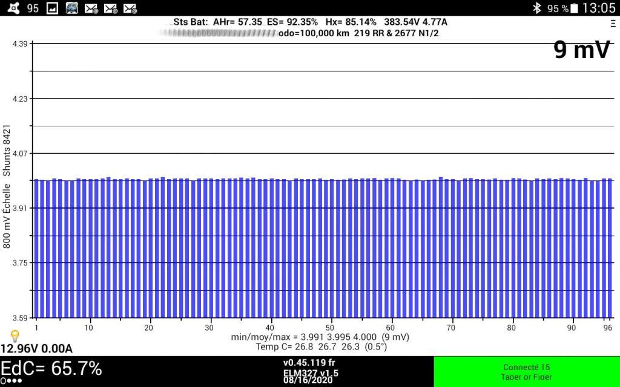This screenshot has width=620, height=387.
Task: Select the blue bar for cell 1
Action: [x=36, y=248]
